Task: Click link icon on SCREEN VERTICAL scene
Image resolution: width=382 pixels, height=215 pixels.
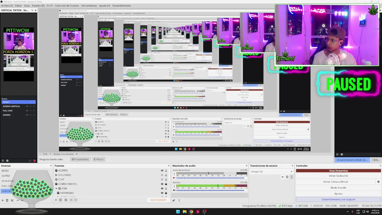Action: click(27, 106)
